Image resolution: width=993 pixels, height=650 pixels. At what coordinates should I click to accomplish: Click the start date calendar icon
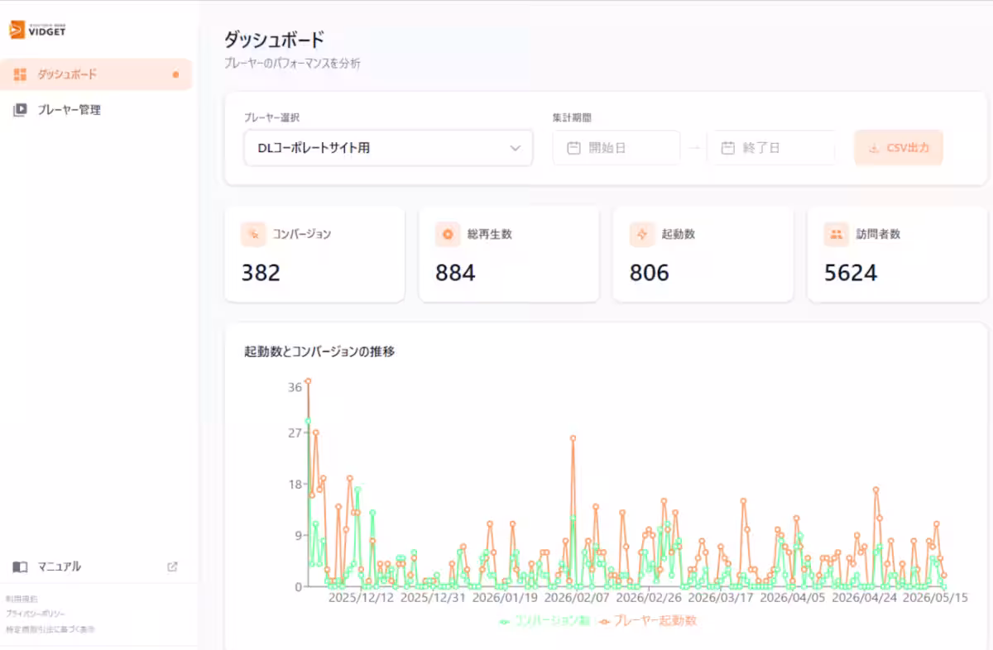pos(573,148)
